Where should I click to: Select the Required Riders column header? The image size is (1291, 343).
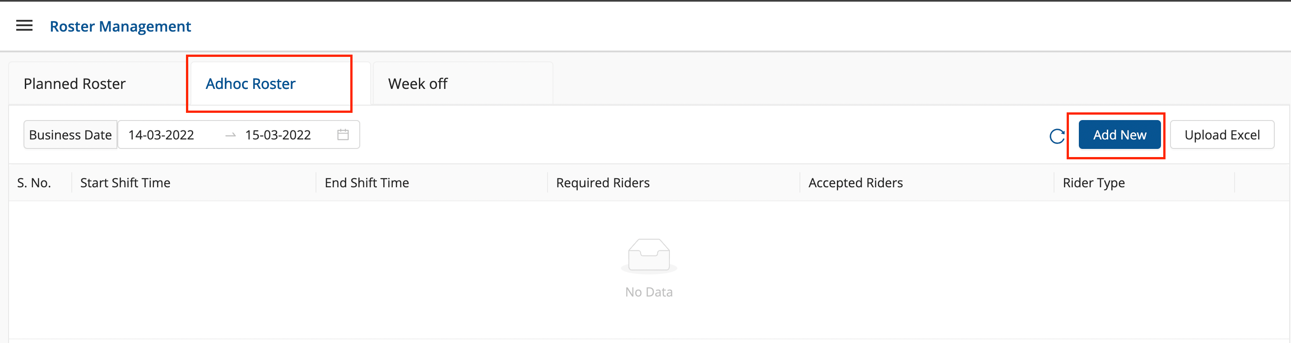(603, 183)
